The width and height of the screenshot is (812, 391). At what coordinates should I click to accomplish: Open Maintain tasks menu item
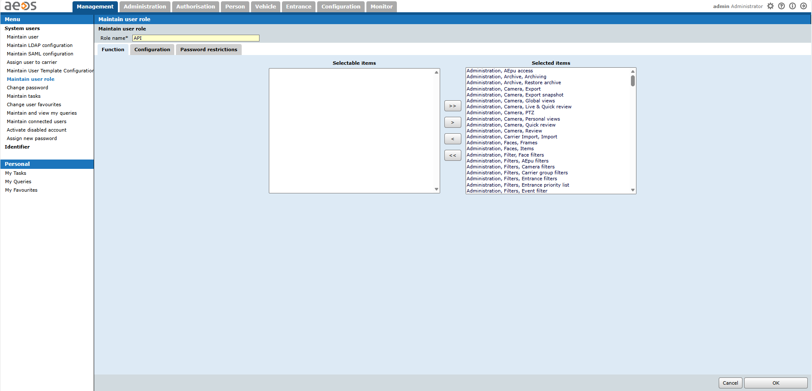point(24,96)
